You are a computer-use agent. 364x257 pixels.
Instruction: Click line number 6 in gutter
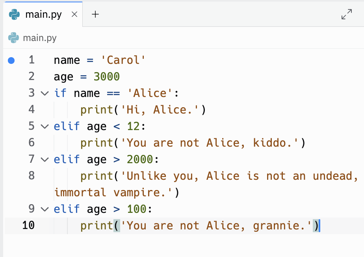(x=32, y=142)
